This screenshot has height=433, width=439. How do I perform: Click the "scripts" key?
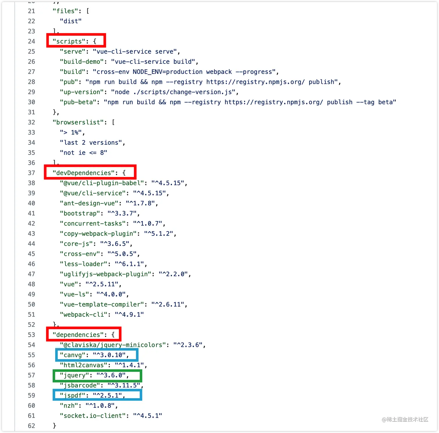point(69,41)
